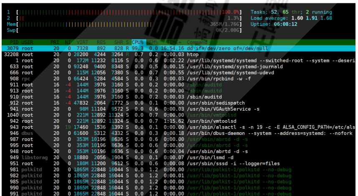The height and width of the screenshot is (196, 358).
Task: Select auditd thread with PID 913
Action: point(179,91)
